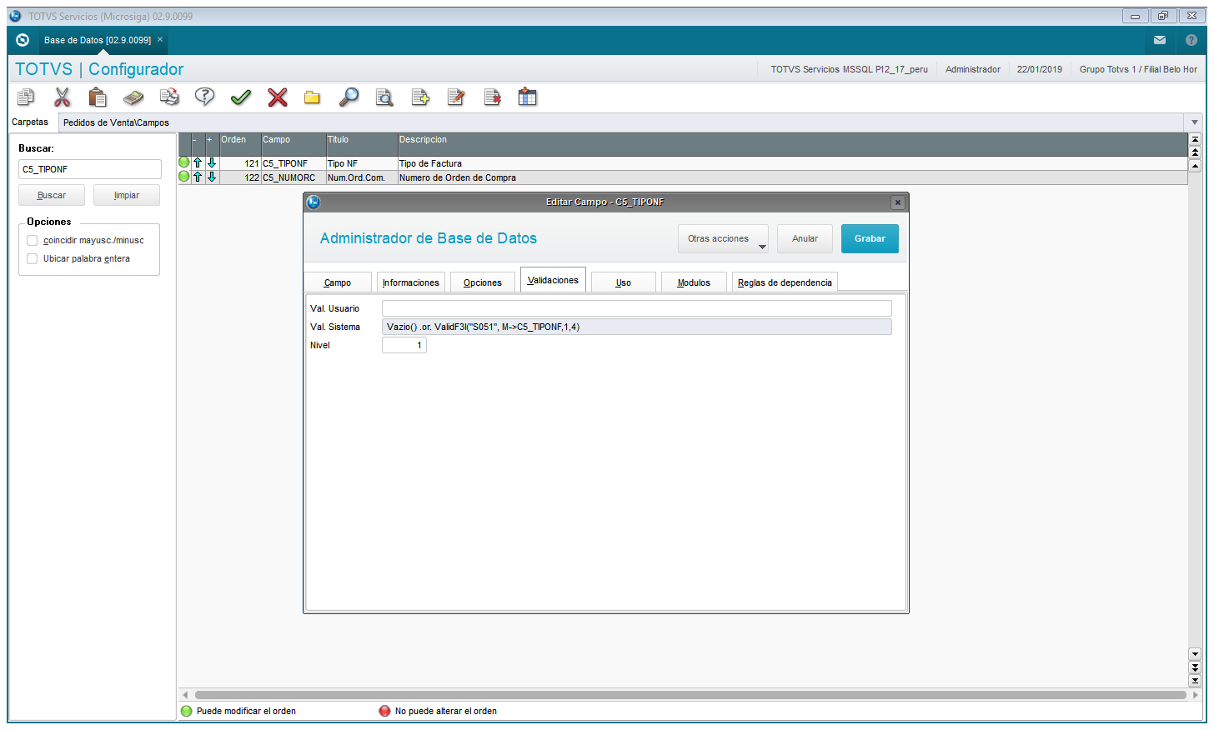Viewport: 1214px width, 730px height.
Task: Click the Anular button
Action: 805,238
